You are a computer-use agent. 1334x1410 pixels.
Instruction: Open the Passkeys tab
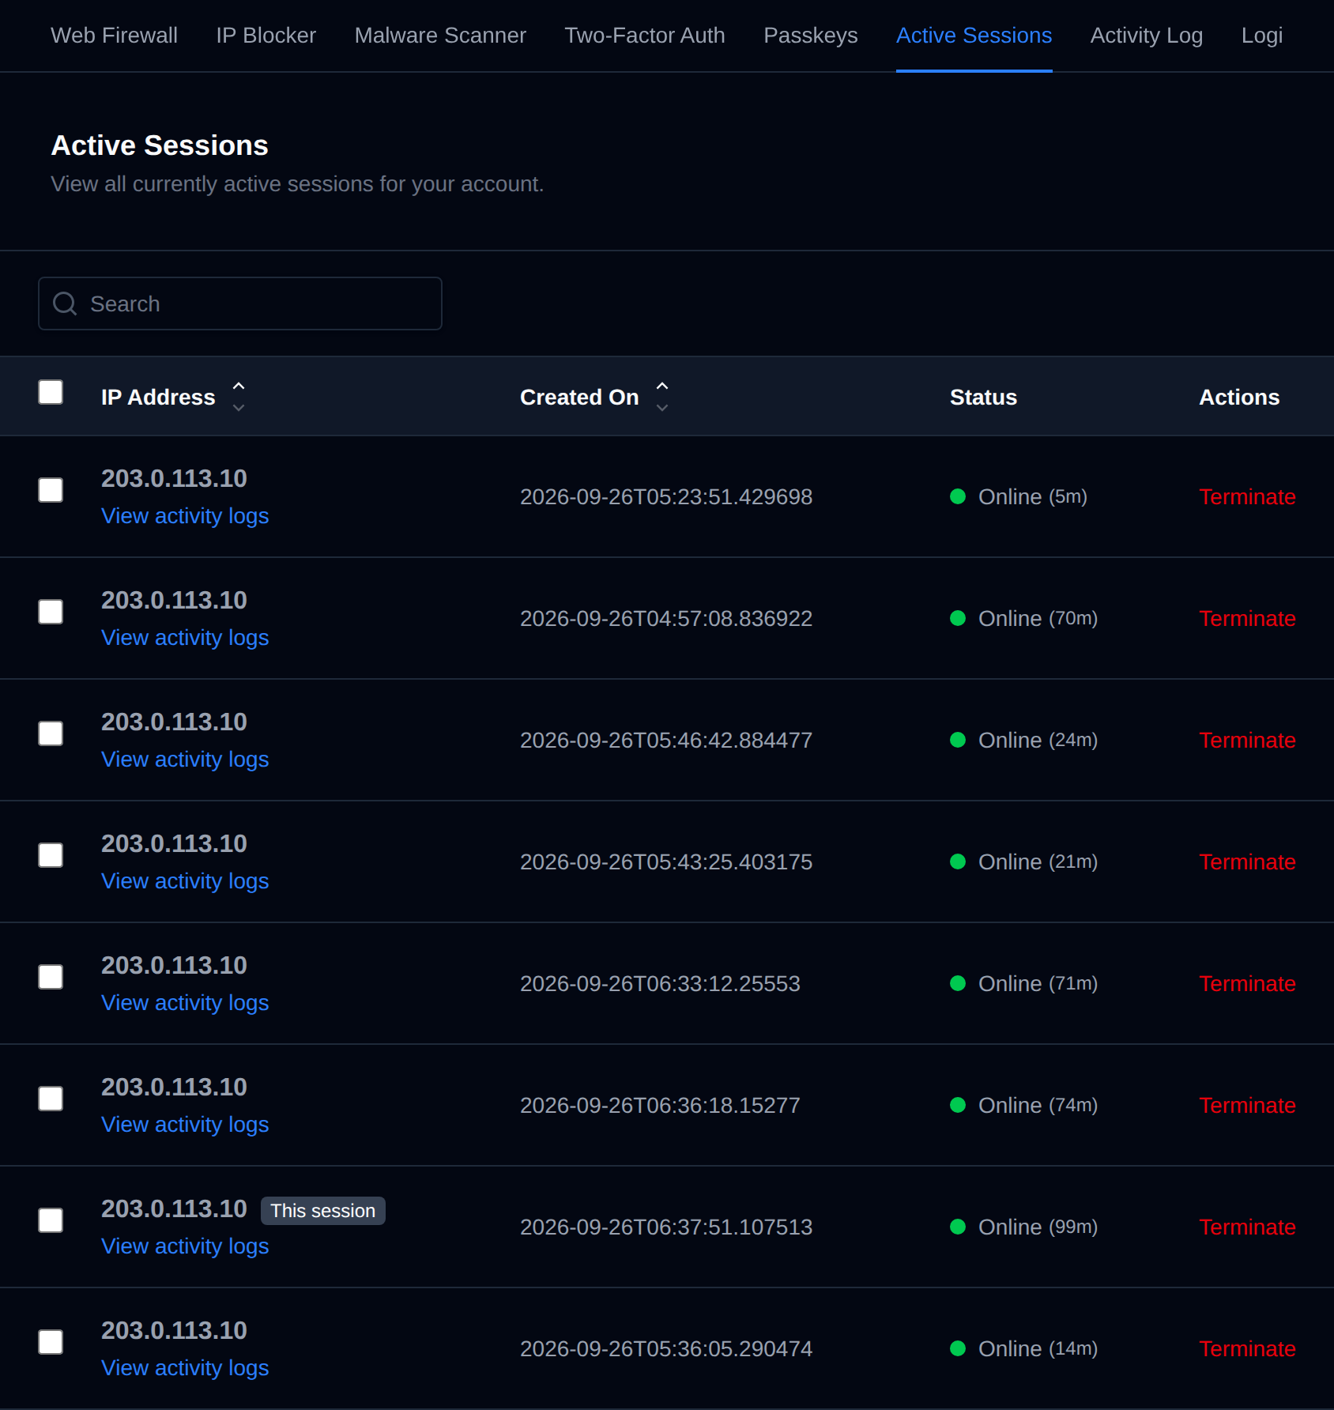[x=810, y=36]
